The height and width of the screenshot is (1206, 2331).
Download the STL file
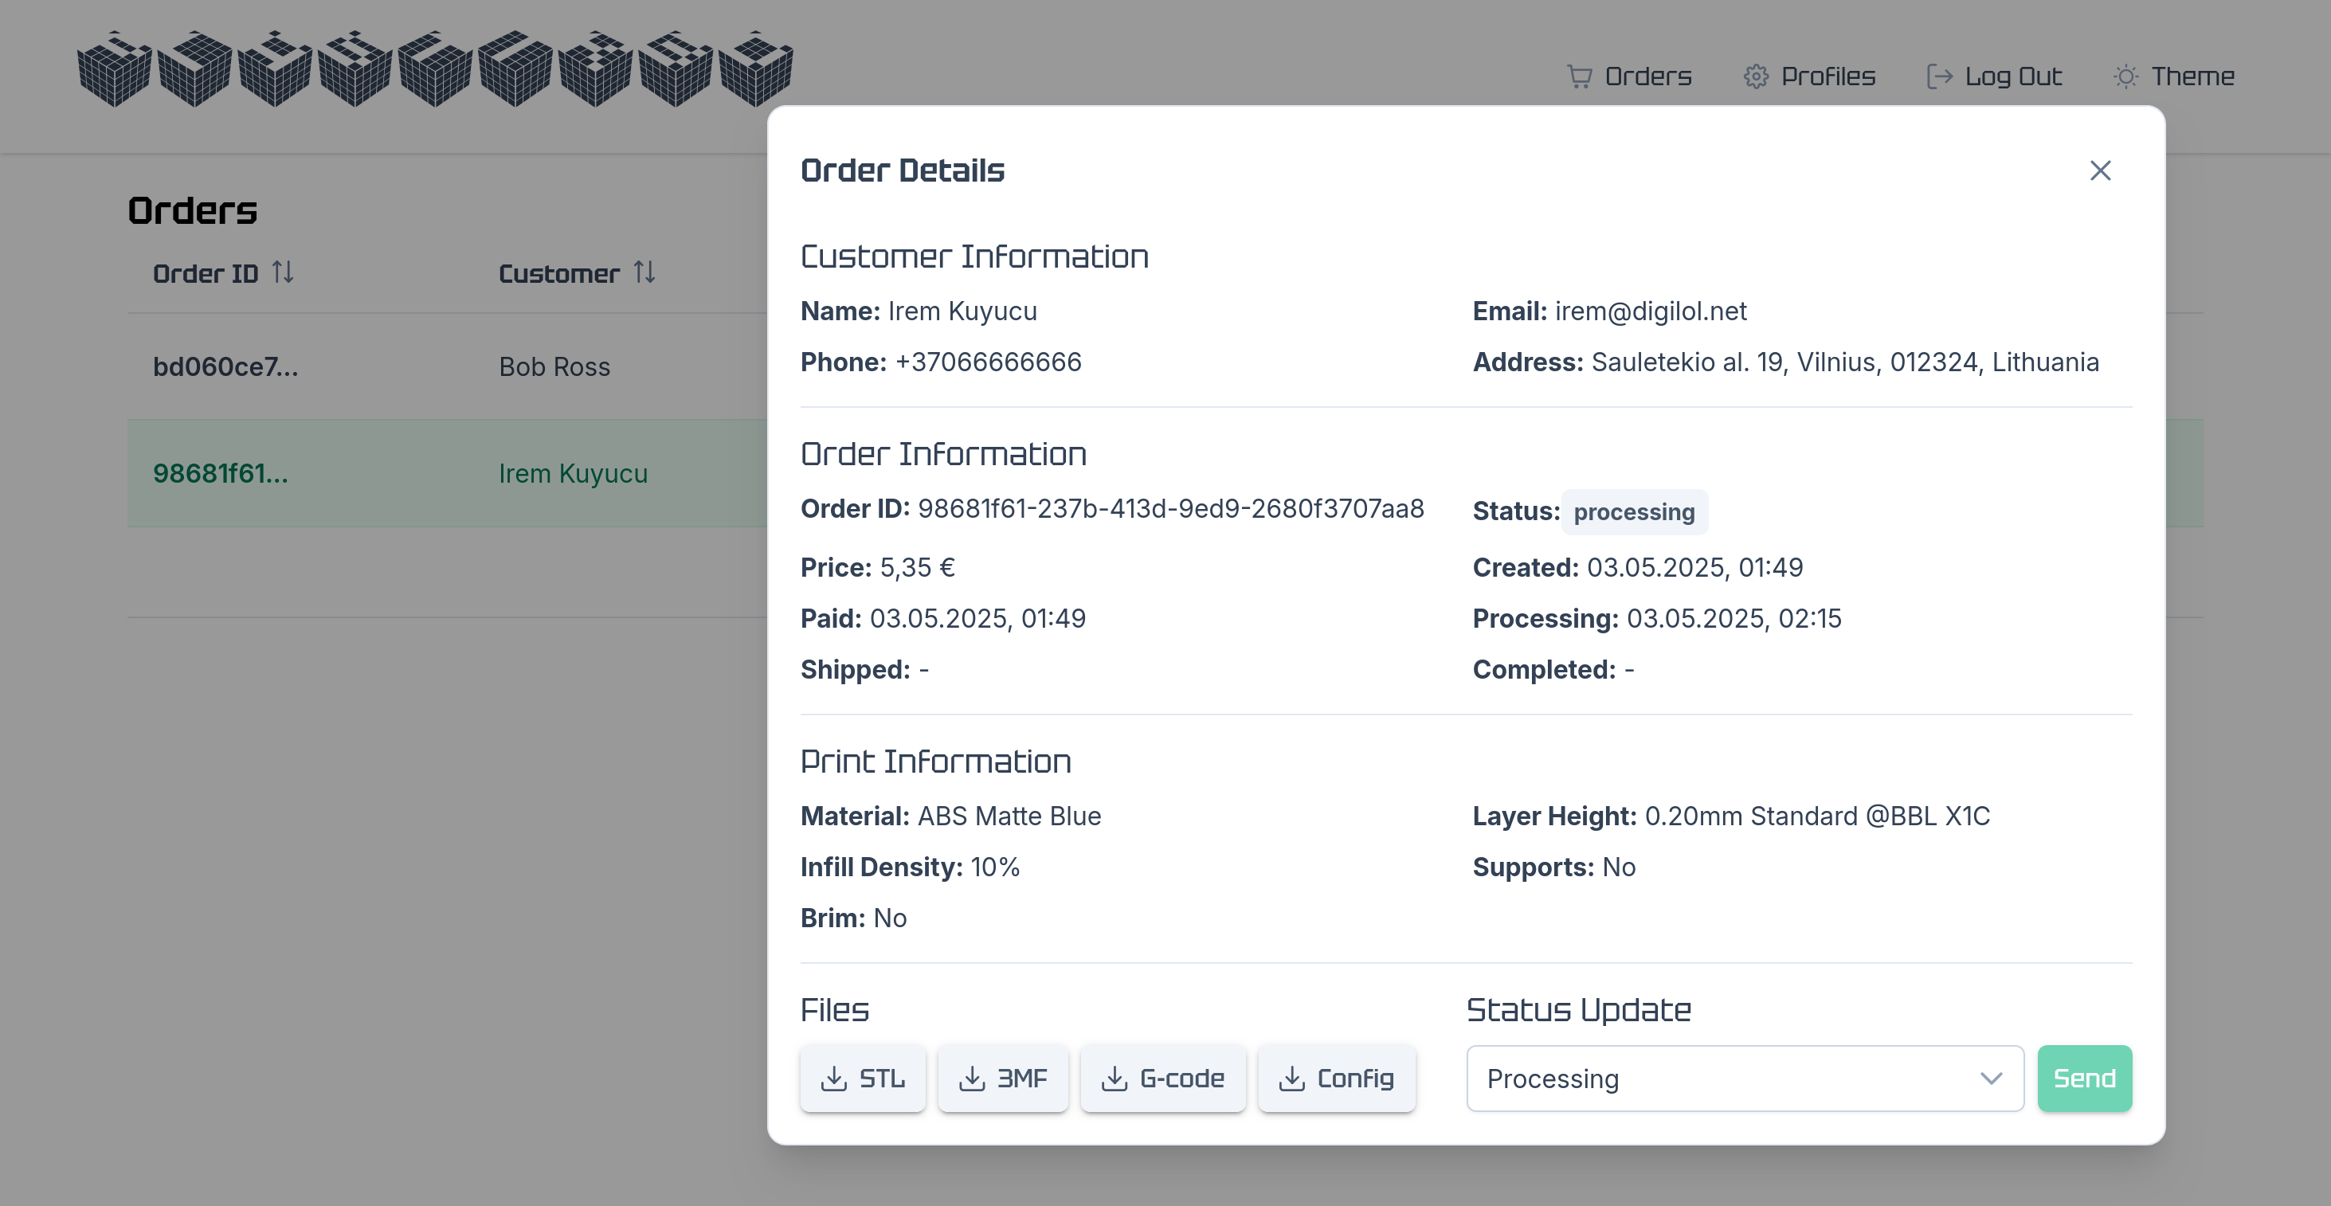click(x=862, y=1079)
